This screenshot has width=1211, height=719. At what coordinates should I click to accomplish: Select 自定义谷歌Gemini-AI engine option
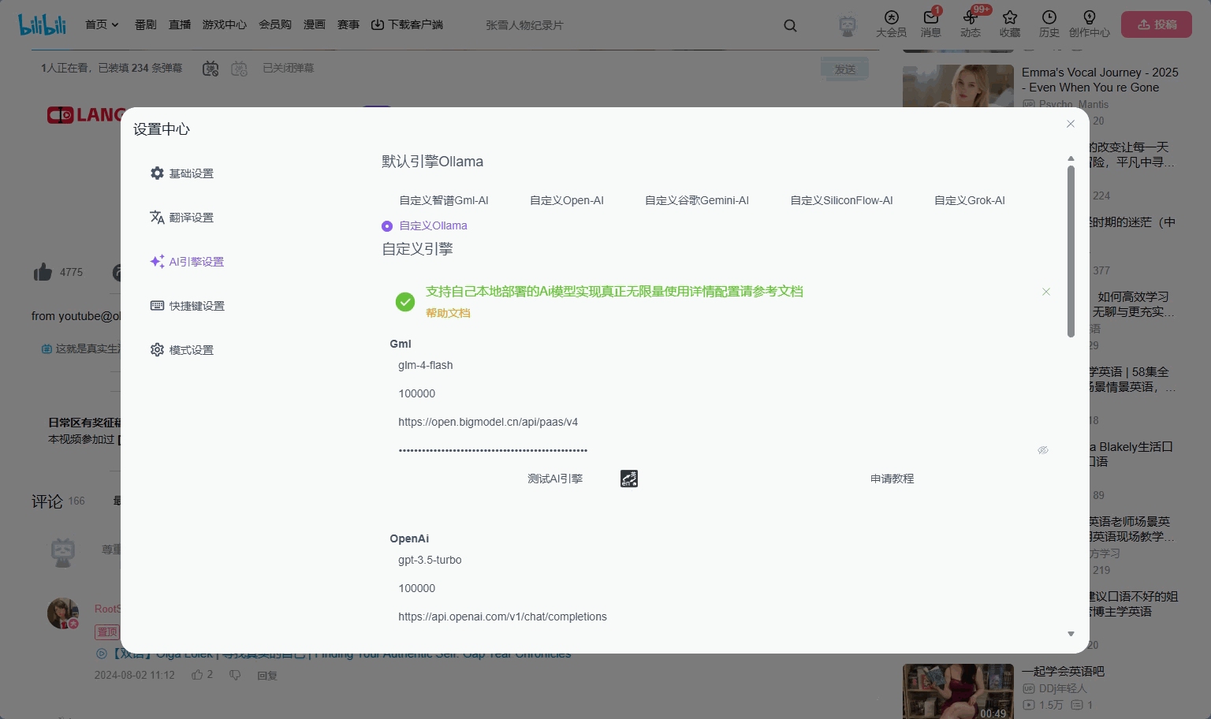pos(697,200)
